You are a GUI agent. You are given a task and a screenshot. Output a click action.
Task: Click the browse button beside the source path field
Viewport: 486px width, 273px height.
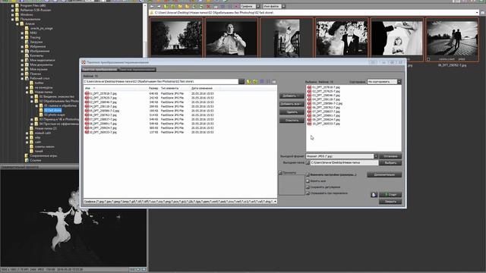(x=241, y=81)
